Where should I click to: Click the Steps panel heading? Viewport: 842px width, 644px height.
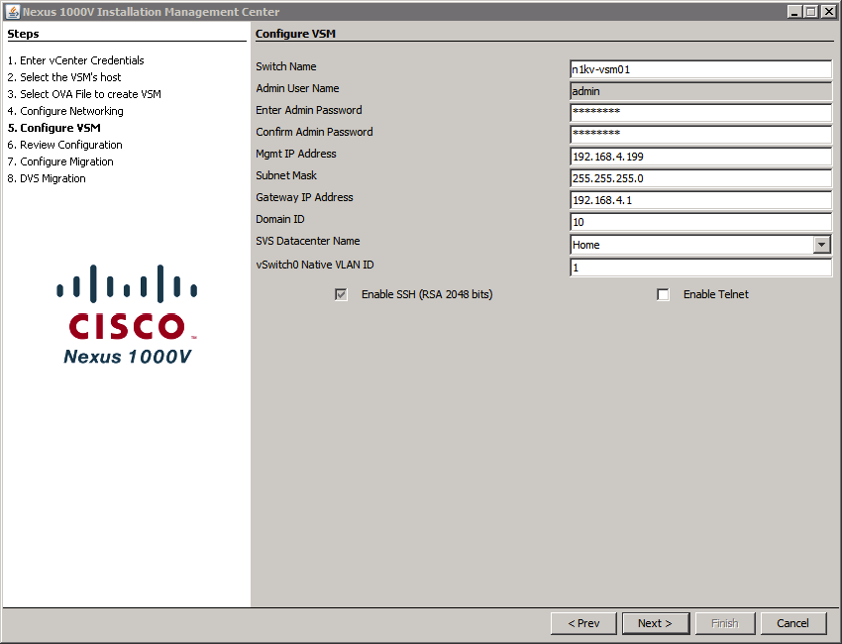[23, 34]
